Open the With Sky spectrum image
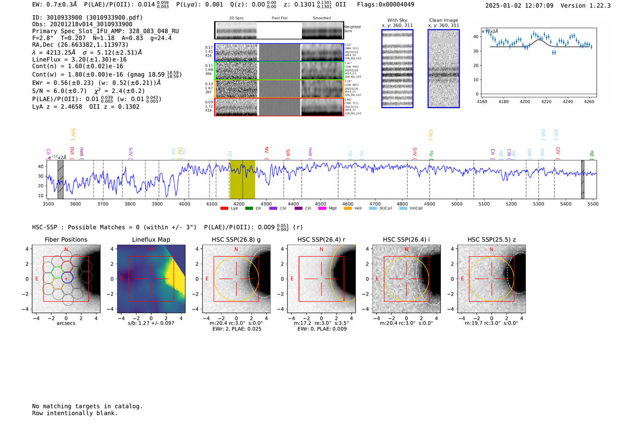 [397, 68]
